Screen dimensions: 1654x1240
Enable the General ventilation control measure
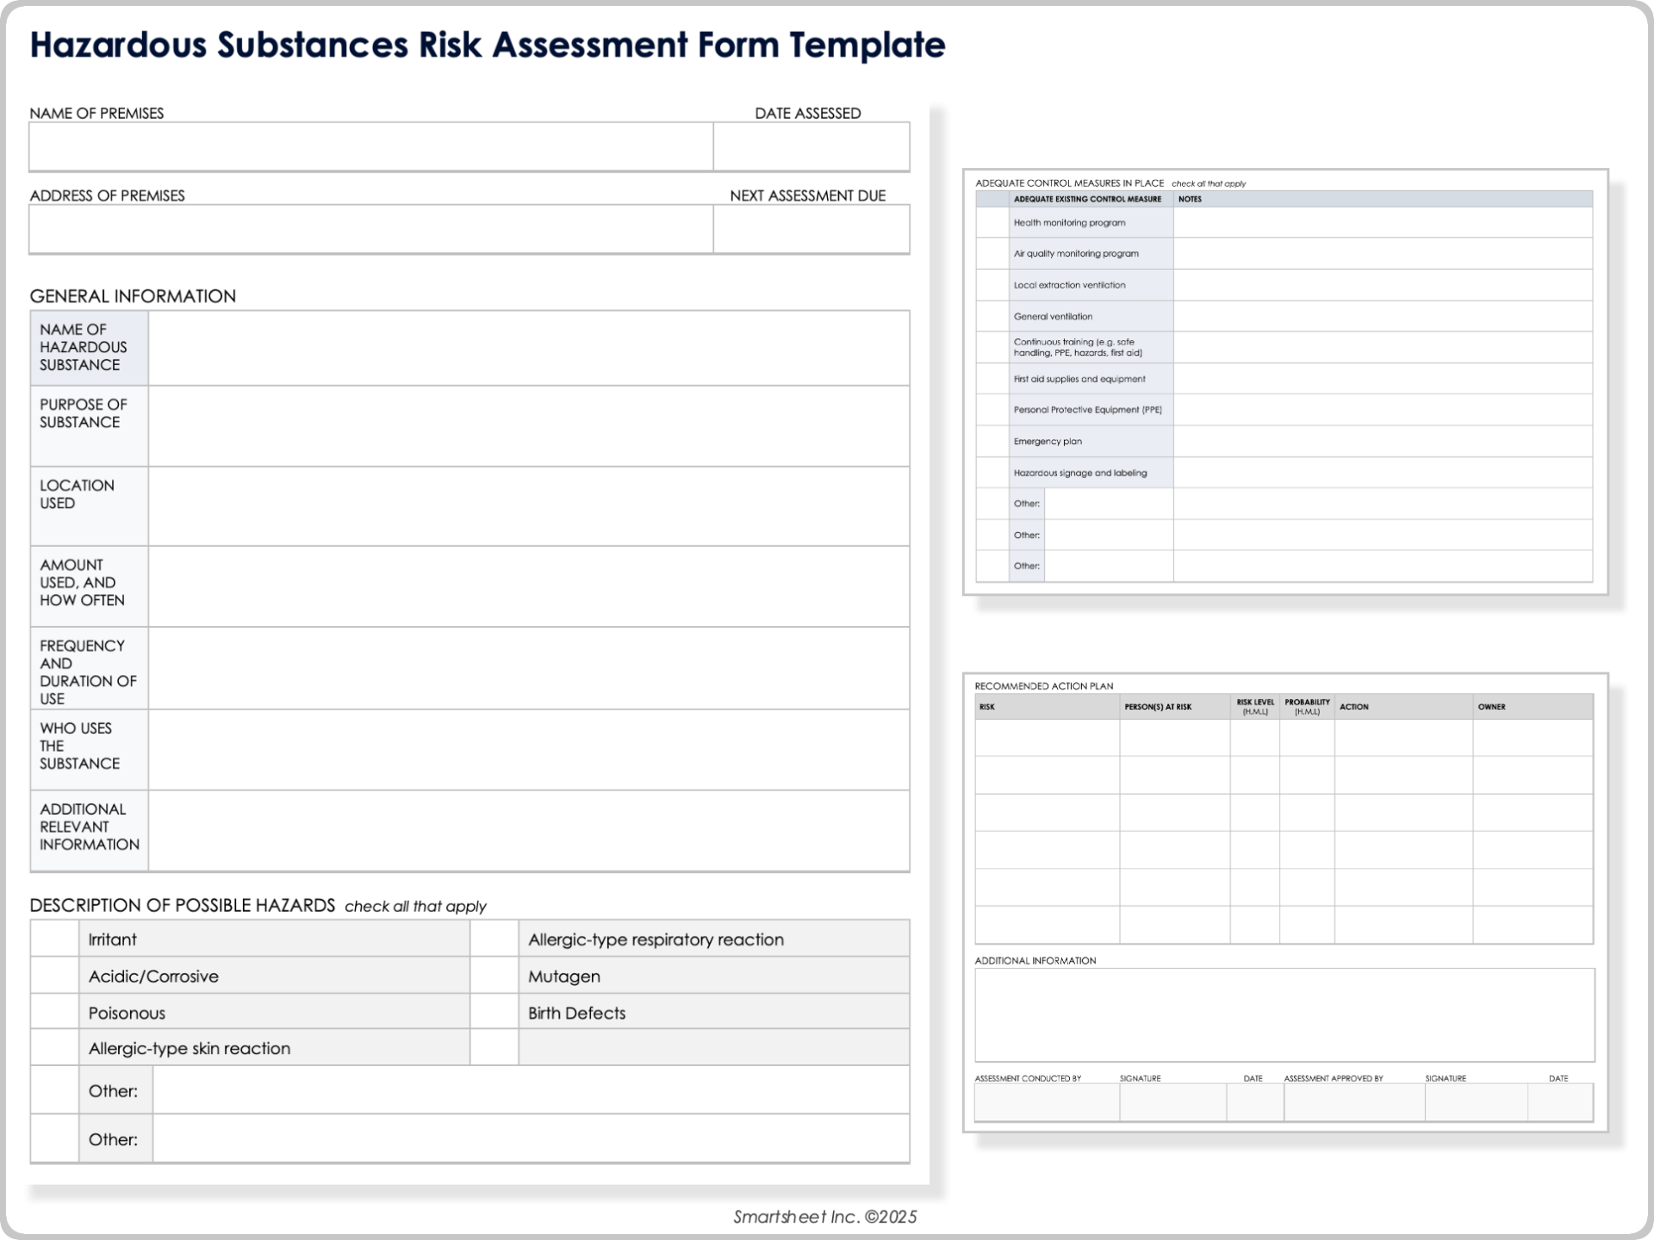tap(992, 316)
